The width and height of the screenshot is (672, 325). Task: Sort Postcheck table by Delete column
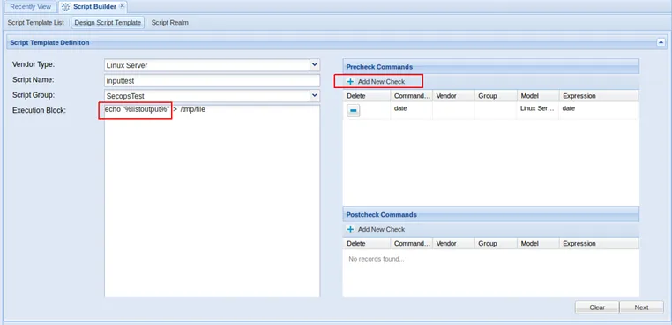367,243
